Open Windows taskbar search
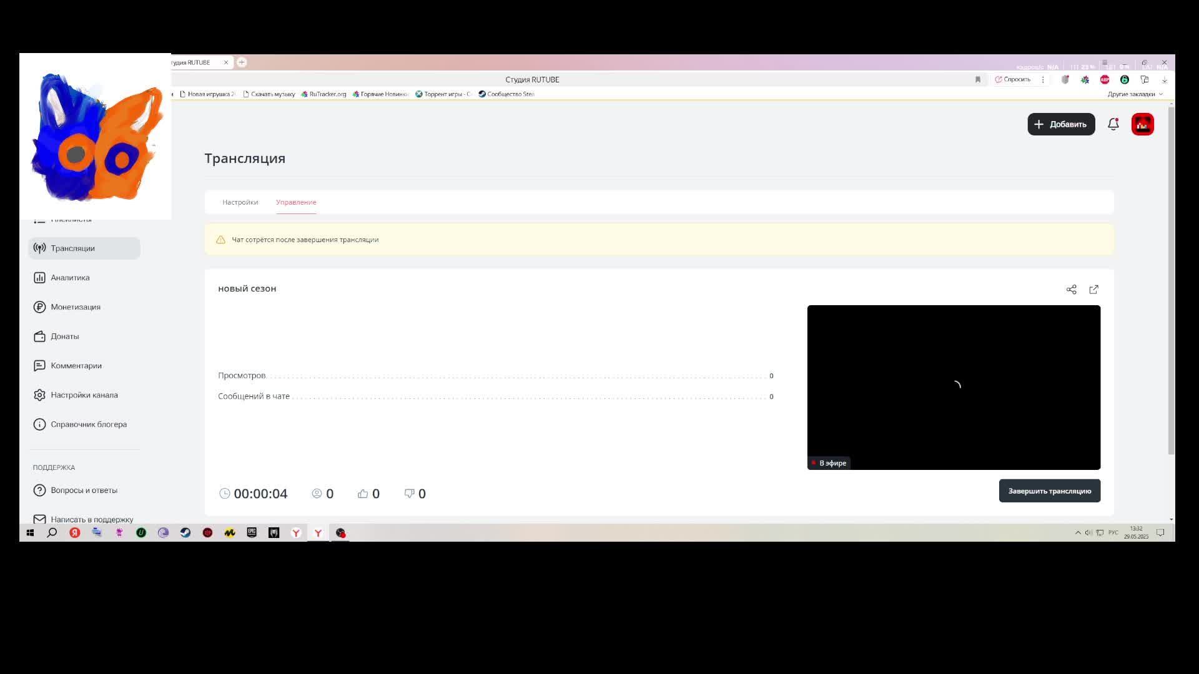Viewport: 1199px width, 674px height. [52, 533]
